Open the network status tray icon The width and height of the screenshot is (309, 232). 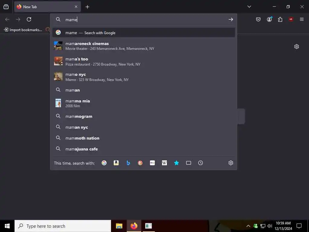(263, 226)
